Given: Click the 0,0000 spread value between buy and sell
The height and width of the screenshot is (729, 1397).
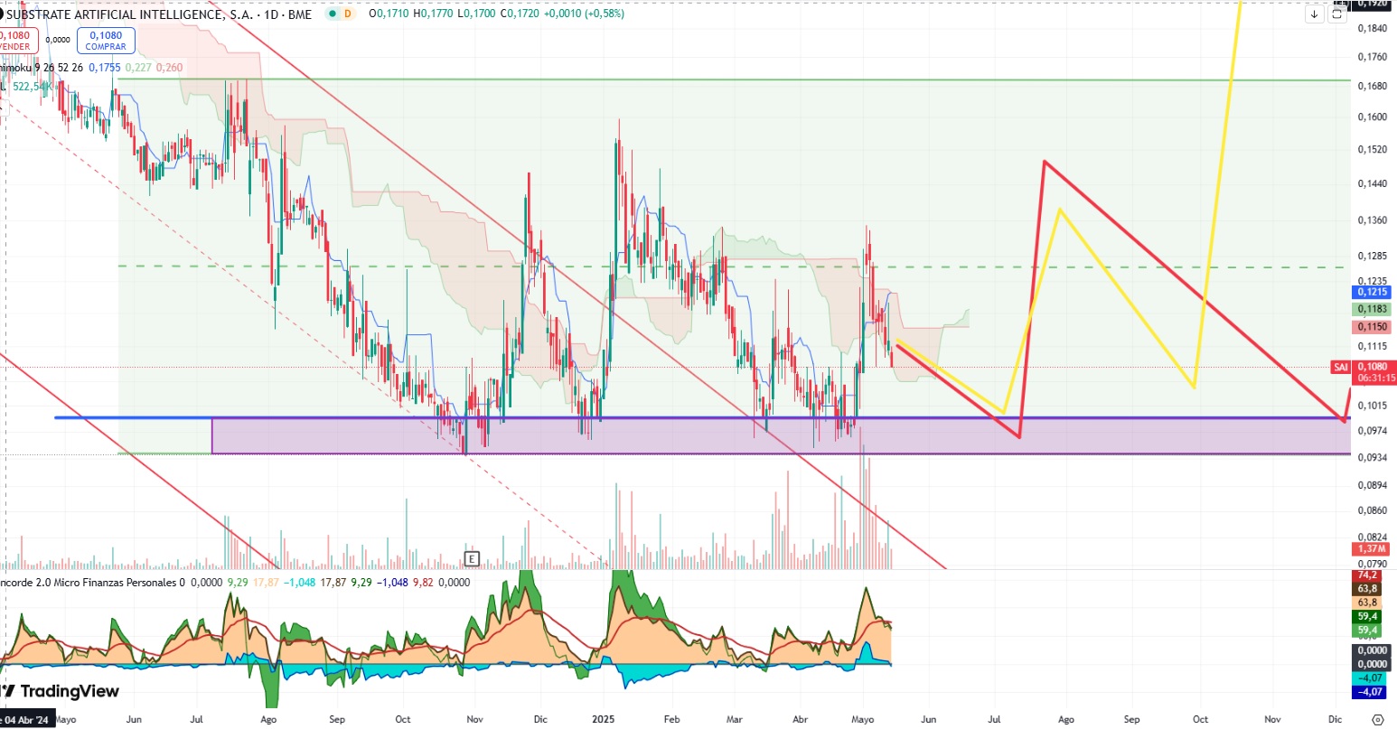Looking at the screenshot, I should click(x=58, y=40).
